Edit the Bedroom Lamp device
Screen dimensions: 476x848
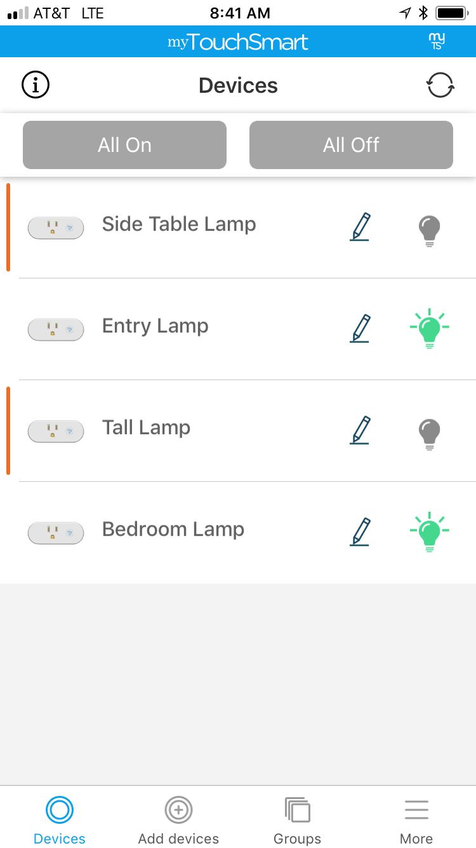click(x=360, y=532)
